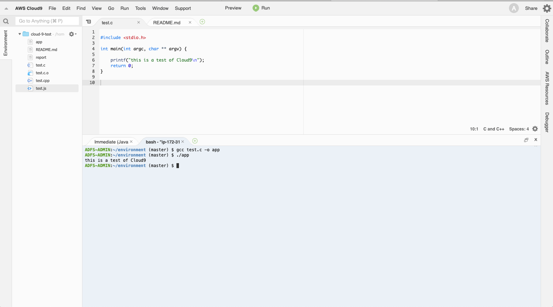Maximize the terminal panel with resize icon
This screenshot has height=307, width=553.
click(x=526, y=140)
